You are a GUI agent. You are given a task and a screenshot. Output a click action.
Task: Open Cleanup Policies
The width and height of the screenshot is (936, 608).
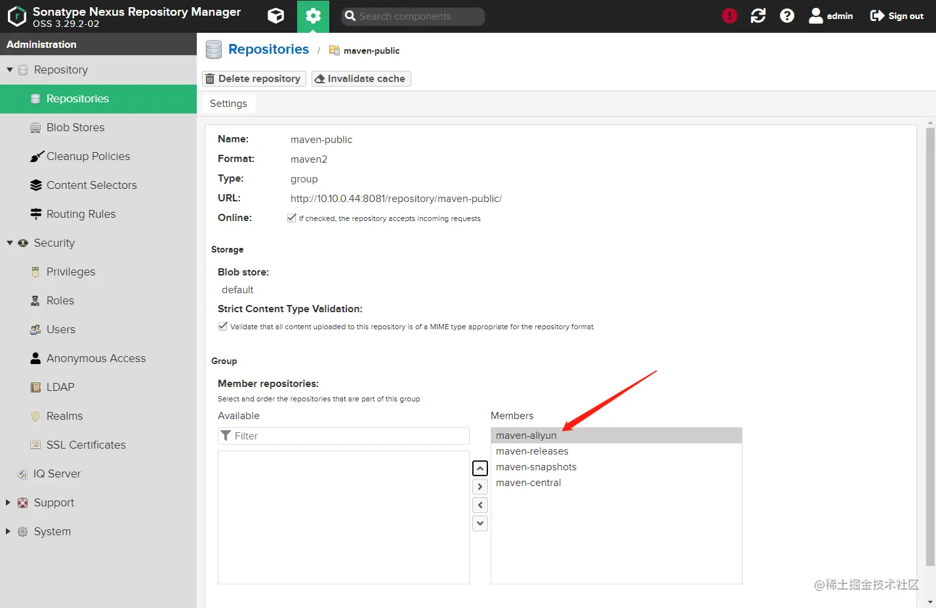(98, 156)
